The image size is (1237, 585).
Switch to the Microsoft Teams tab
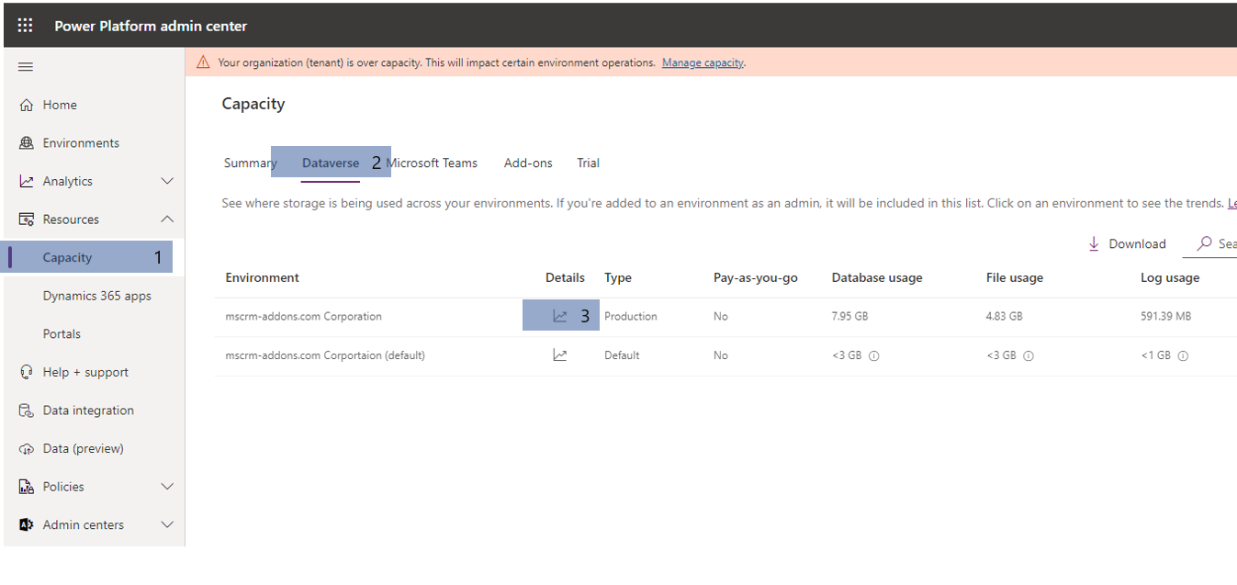point(432,163)
